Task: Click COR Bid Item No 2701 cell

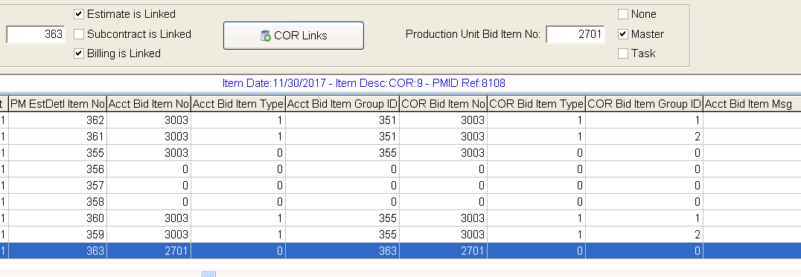Action: pos(444,250)
